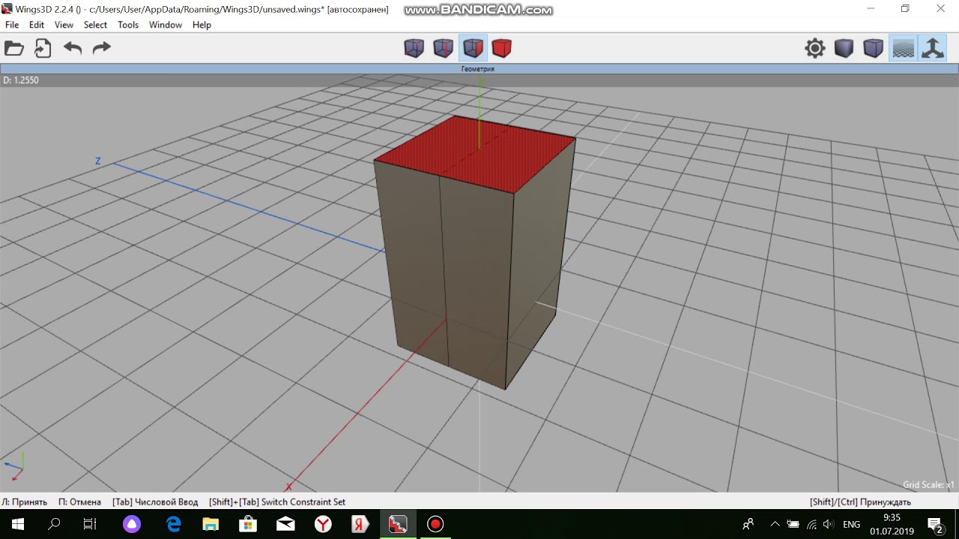959x539 pixels.
Task: Open the Window menu
Action: click(x=166, y=25)
